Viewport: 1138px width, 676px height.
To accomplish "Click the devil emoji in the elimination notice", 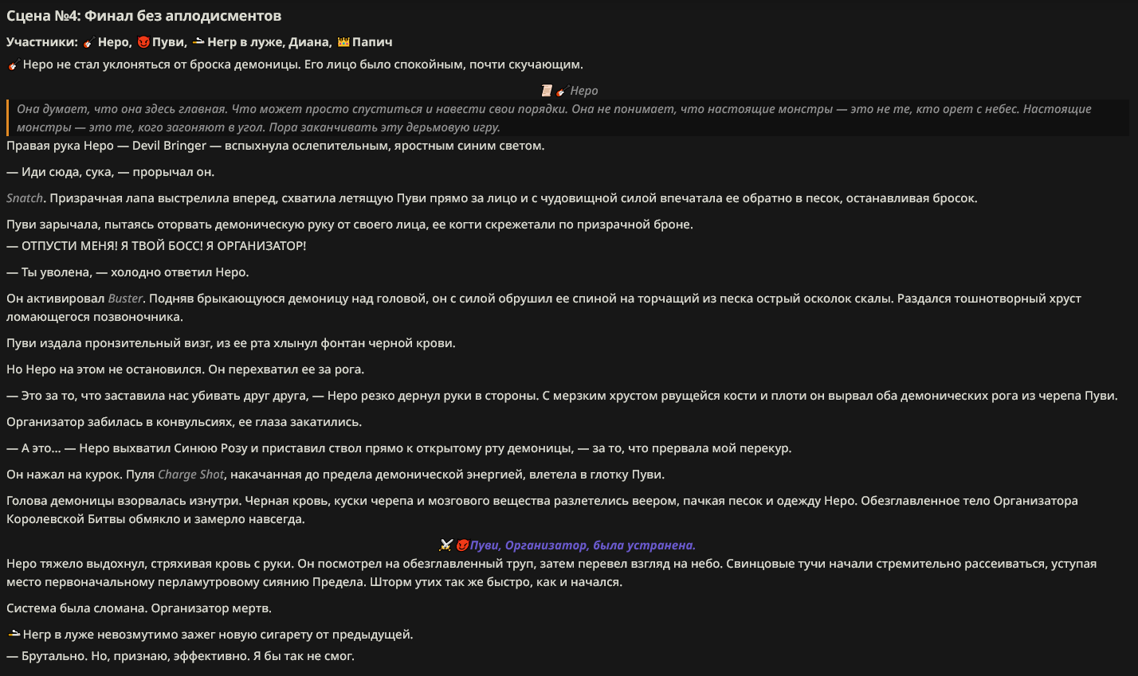I will (462, 545).
